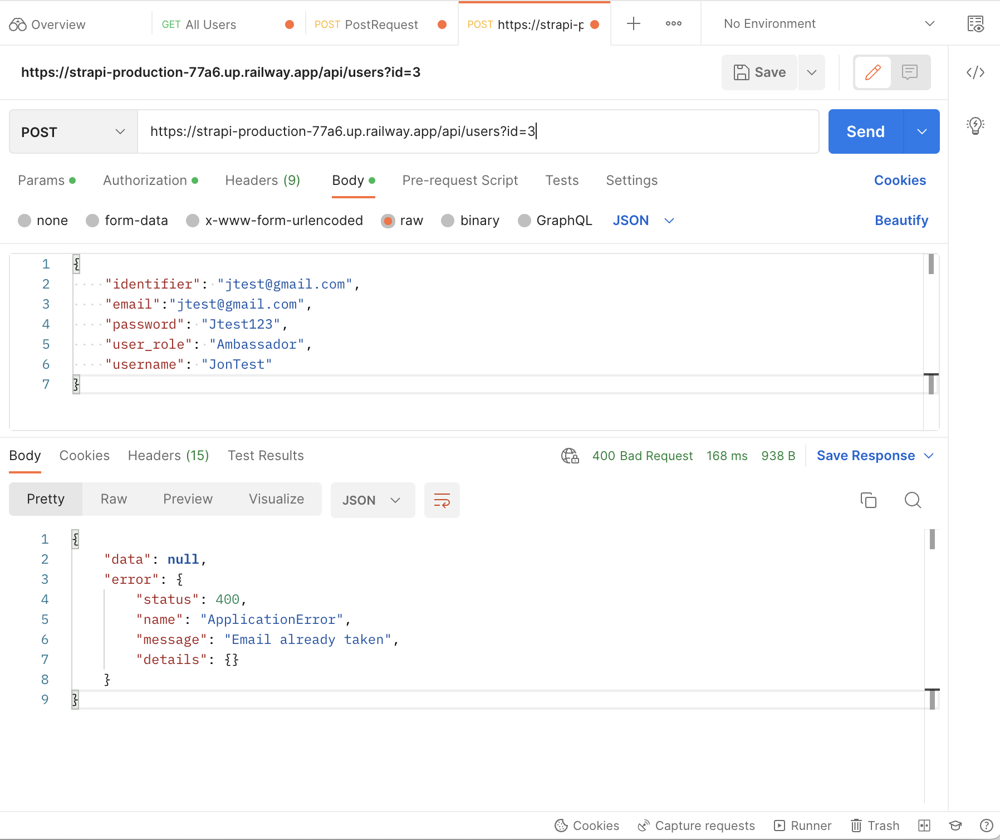The image size is (1000, 840).
Task: Click the lightbulb related-requests icon
Action: [x=975, y=125]
